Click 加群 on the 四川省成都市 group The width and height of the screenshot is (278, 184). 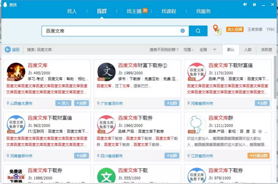click(172, 156)
